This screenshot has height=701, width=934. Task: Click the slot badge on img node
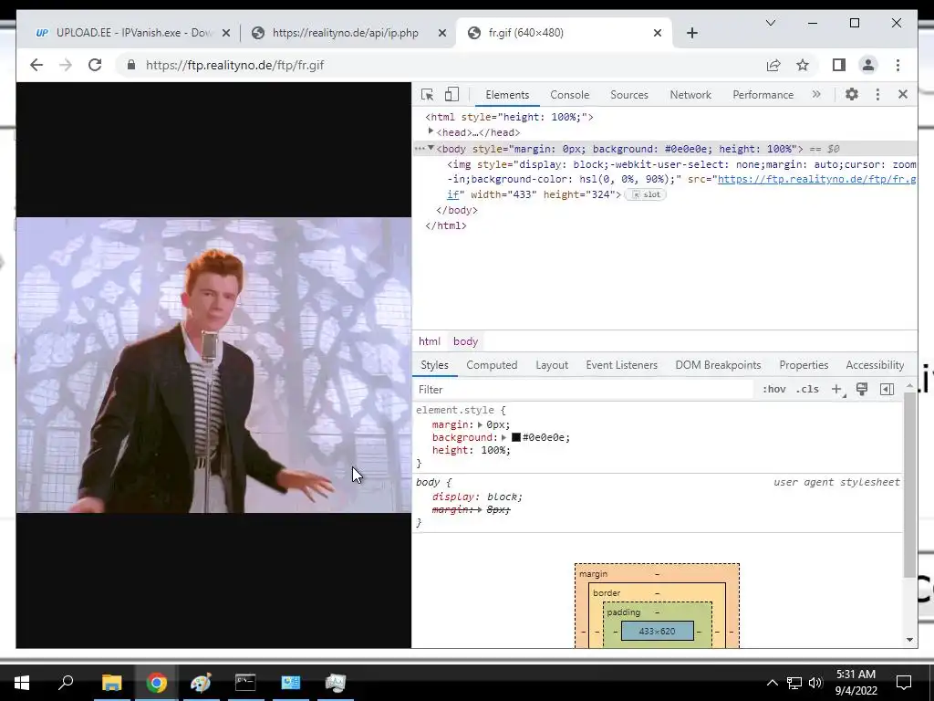point(646,194)
